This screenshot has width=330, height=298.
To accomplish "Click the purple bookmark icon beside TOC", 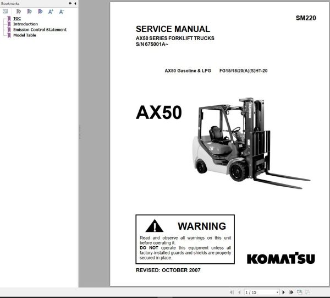I will [9, 19].
